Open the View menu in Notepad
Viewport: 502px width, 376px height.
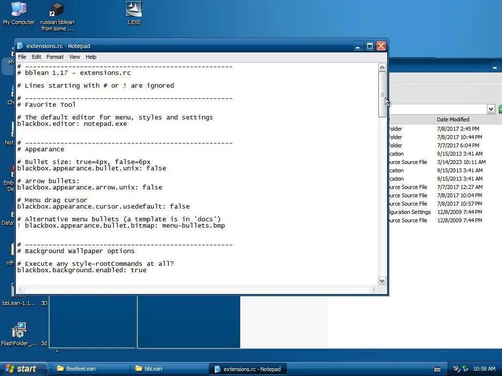(x=75, y=57)
